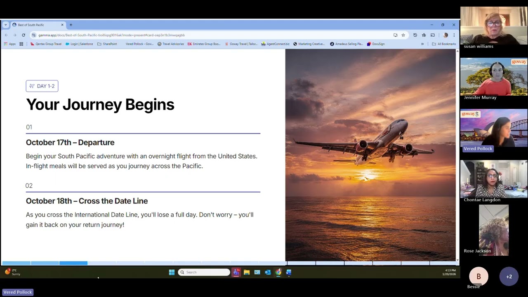Open the Chrome profile avatar
Screen dimensions: 528x297
445,35
